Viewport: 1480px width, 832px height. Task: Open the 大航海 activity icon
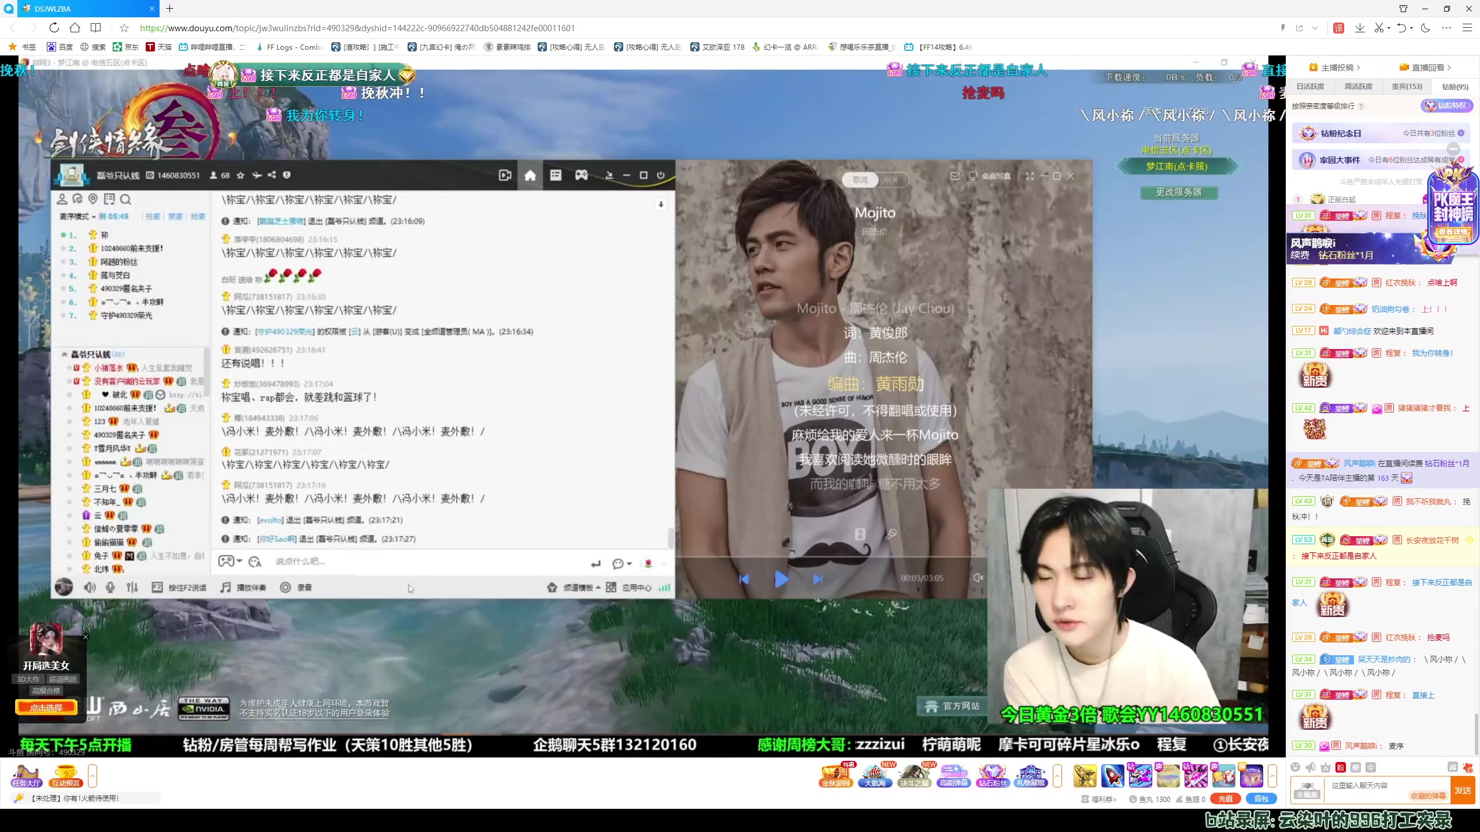(875, 775)
